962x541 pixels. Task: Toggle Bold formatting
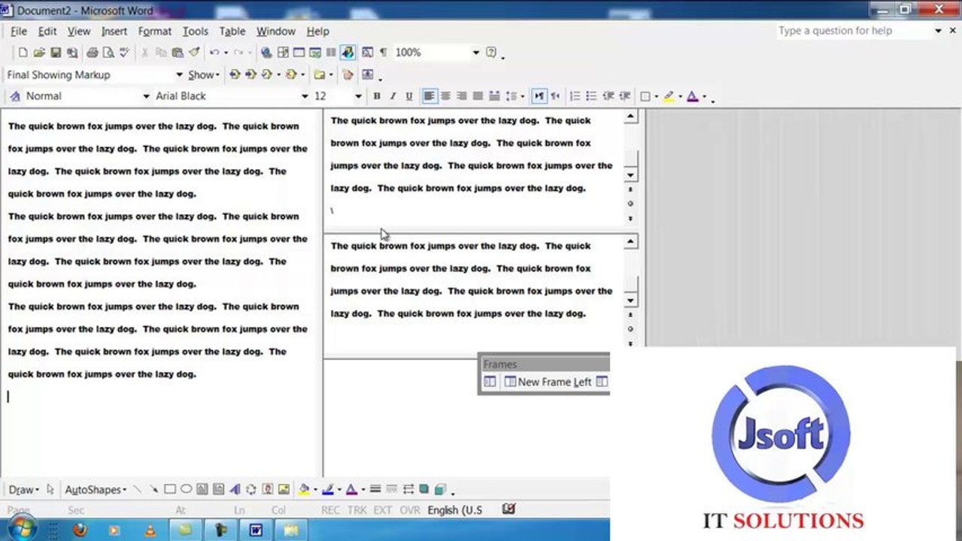tap(377, 96)
